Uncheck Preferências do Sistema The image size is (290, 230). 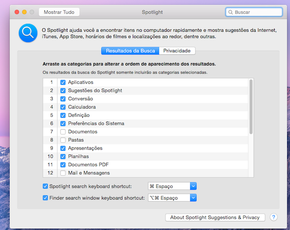coord(63,124)
